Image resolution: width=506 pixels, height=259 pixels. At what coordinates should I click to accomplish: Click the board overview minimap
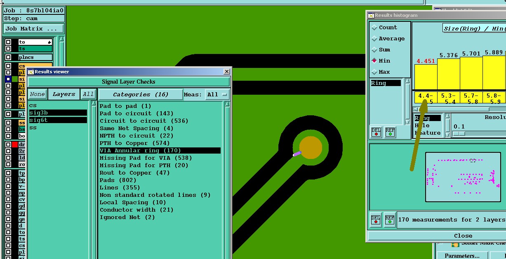coord(464,177)
